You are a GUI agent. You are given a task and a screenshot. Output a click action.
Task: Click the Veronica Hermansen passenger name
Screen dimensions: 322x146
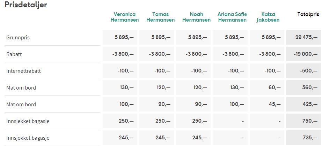(124, 17)
